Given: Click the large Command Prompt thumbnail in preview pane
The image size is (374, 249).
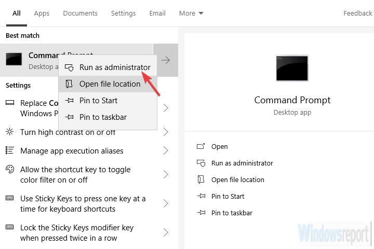Looking at the screenshot, I should [292, 68].
